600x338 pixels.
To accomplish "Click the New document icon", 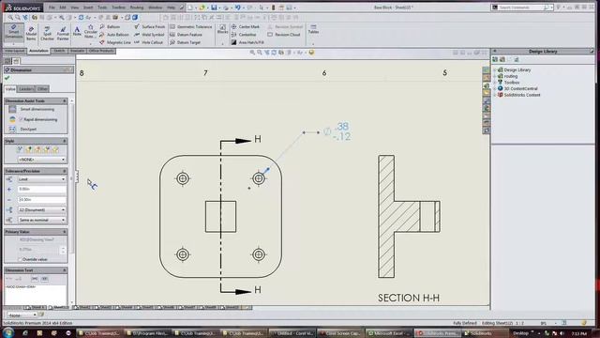I will pyautogui.click(x=190, y=8).
